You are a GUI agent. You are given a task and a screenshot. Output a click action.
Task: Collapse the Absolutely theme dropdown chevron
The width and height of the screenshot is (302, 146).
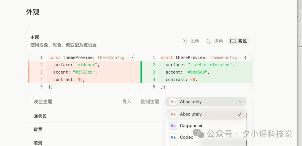point(240,102)
